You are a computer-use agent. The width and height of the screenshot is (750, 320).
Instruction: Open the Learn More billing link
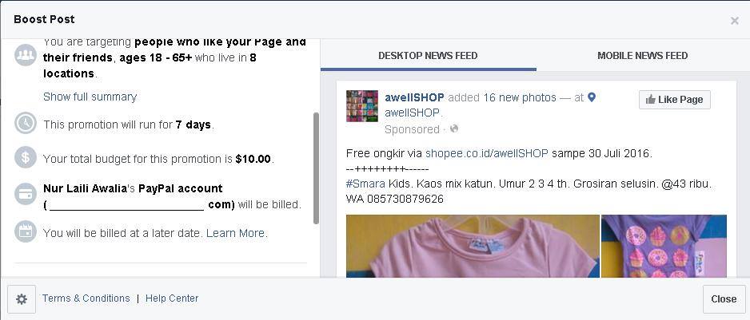tap(237, 233)
